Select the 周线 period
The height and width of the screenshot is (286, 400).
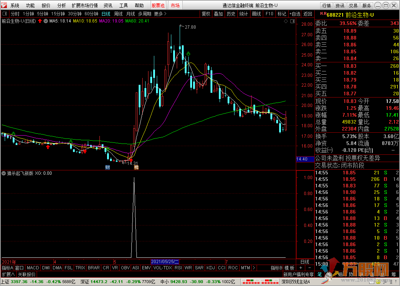[118, 14]
